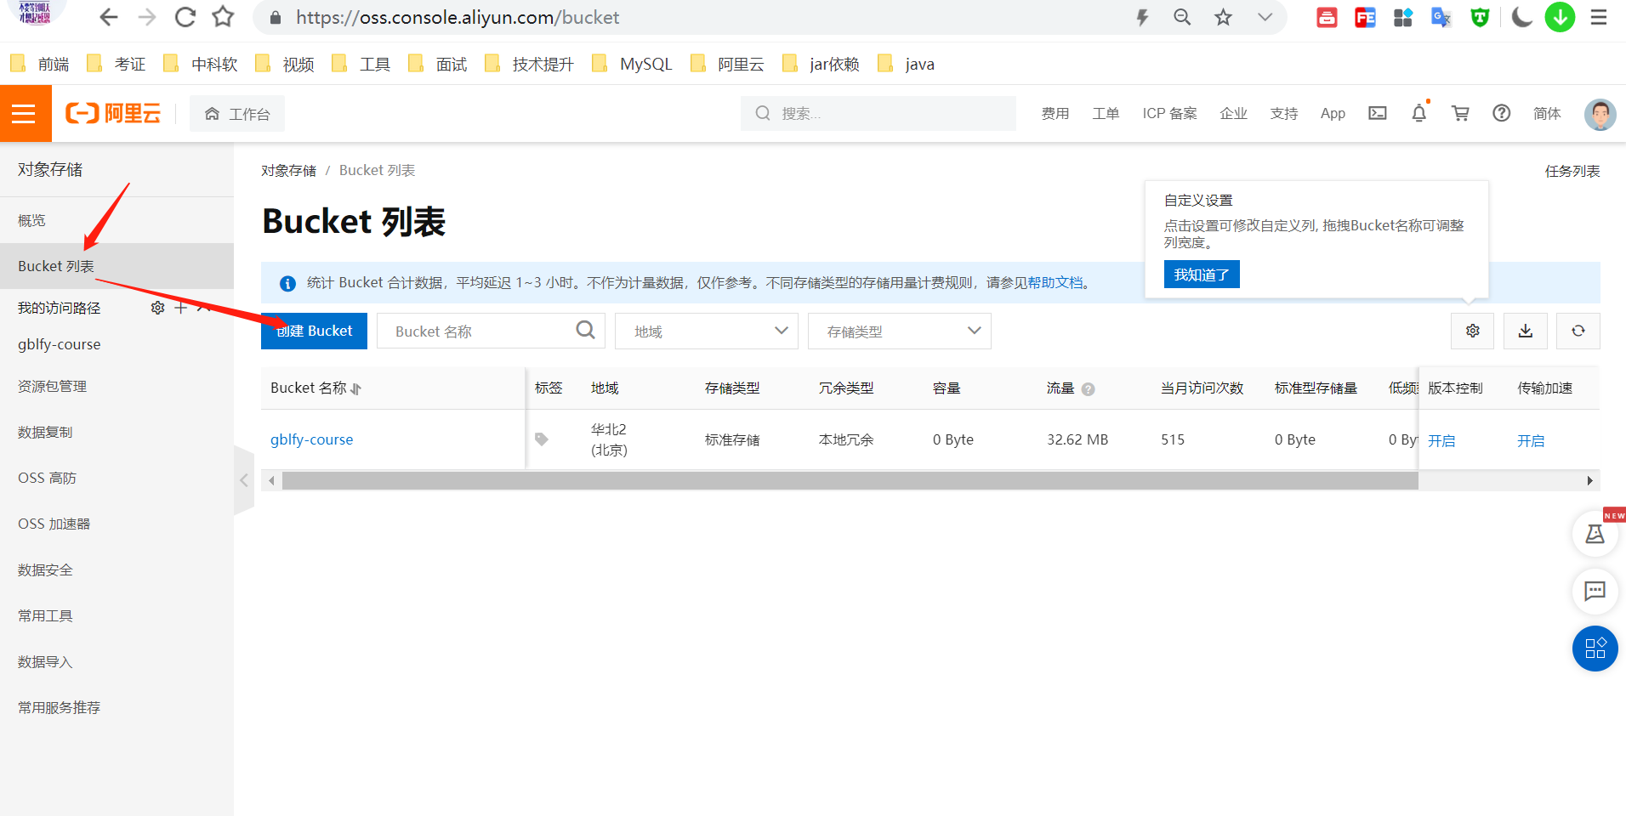Open the Aliyun products hamburger menu
Image resolution: width=1626 pixels, height=816 pixels.
(x=25, y=113)
